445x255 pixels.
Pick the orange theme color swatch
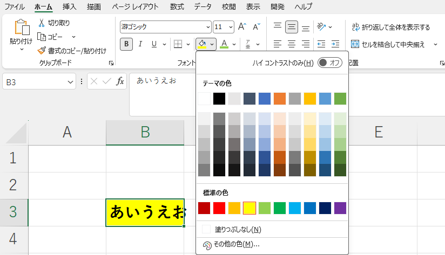point(280,99)
